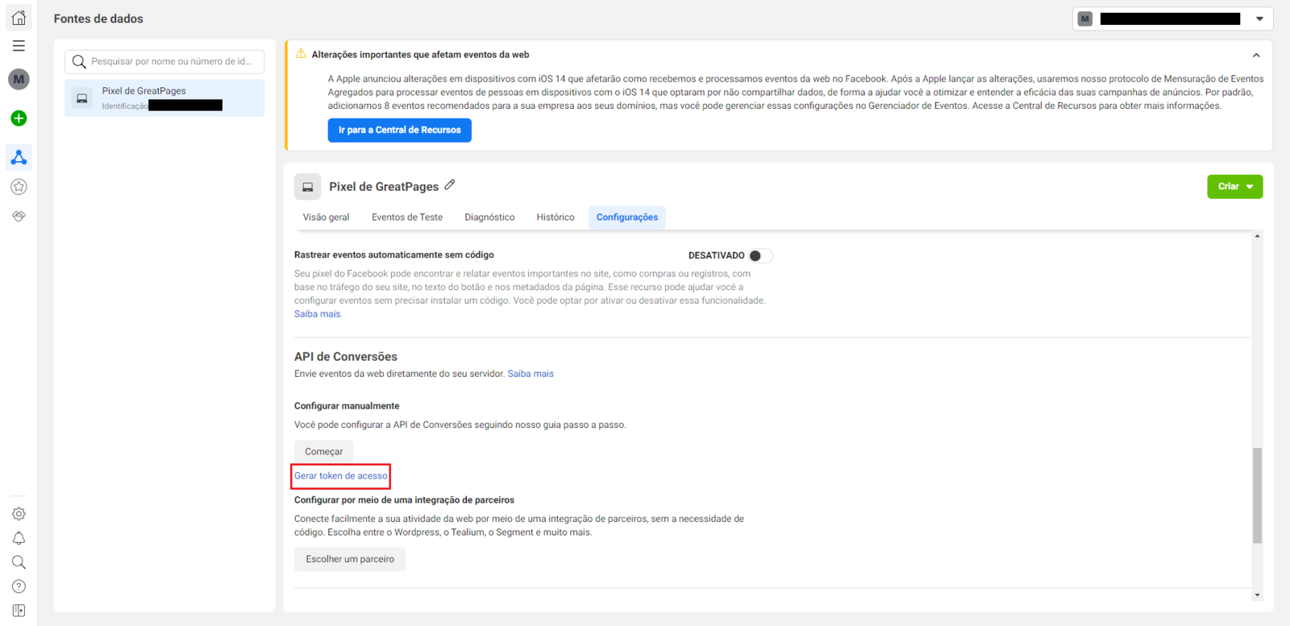Image resolution: width=1290 pixels, height=626 pixels.
Task: Select the Configurações tab
Action: pyautogui.click(x=627, y=218)
